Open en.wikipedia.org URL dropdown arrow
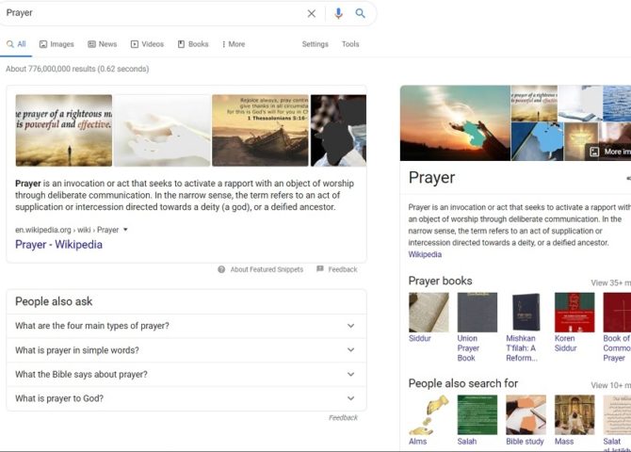The width and height of the screenshot is (631, 452). (x=126, y=230)
